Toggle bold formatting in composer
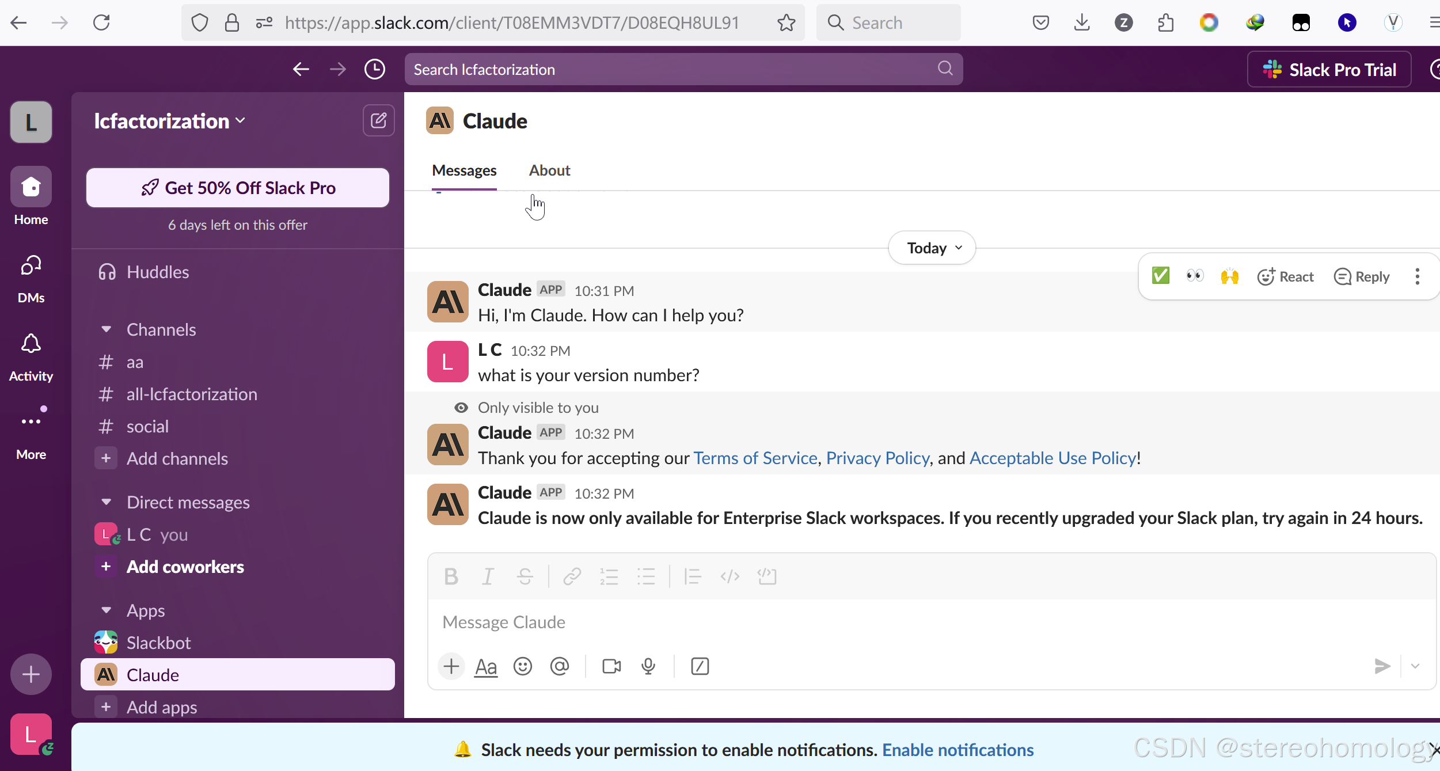 [451, 576]
